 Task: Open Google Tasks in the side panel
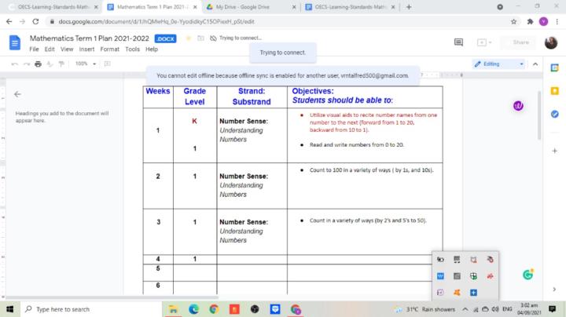pos(555,115)
